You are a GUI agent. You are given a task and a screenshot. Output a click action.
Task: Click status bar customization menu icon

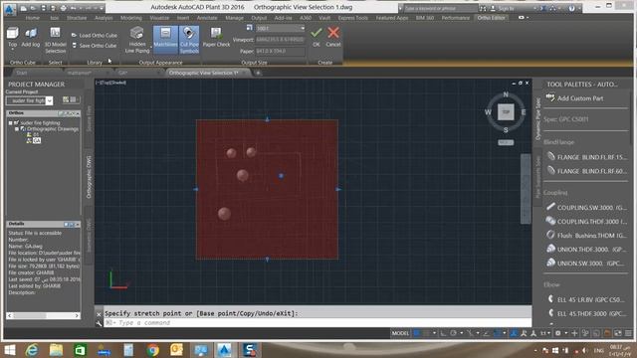tap(628, 333)
